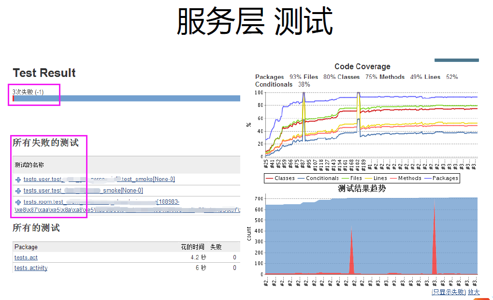Click the 4.2 秒 duration cell
Image resolution: width=493 pixels, height=300 pixels.
pyautogui.click(x=198, y=257)
